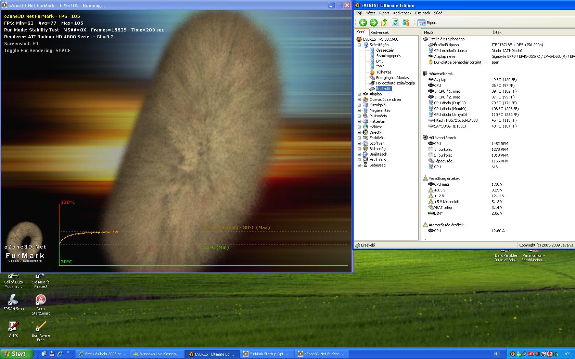The width and height of the screenshot is (575, 359).
Task: Click the ATI tray icon
Action: [531, 354]
